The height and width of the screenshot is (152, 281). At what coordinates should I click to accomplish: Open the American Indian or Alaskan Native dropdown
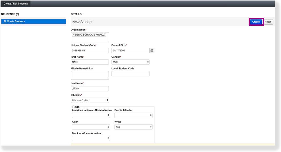(91, 115)
